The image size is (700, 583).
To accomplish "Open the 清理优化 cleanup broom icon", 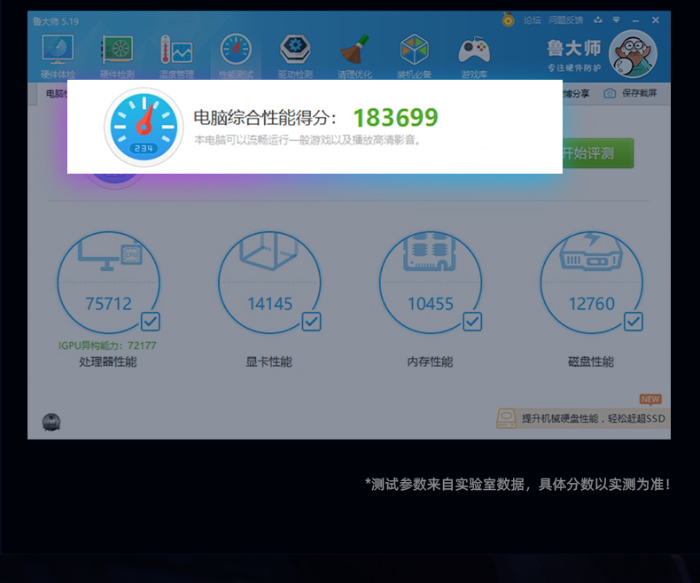I will 354,56.
